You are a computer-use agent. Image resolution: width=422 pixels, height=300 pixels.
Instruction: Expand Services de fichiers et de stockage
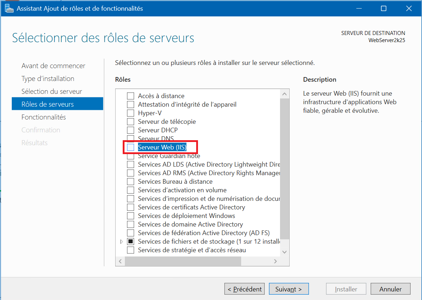tap(122, 241)
